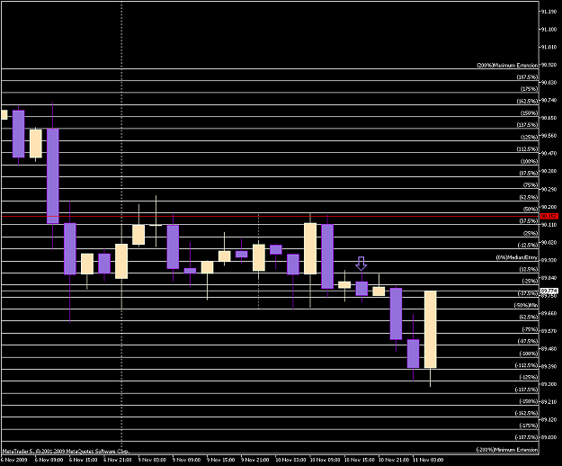Click the (0%)Median/Entry level label
The image size is (562, 466).
pos(517,257)
